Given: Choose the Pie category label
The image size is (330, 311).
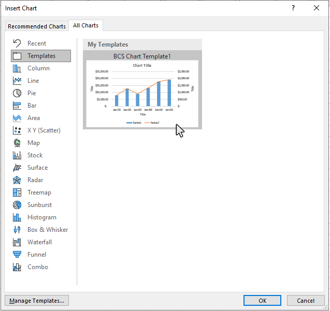Looking at the screenshot, I should pos(32,93).
